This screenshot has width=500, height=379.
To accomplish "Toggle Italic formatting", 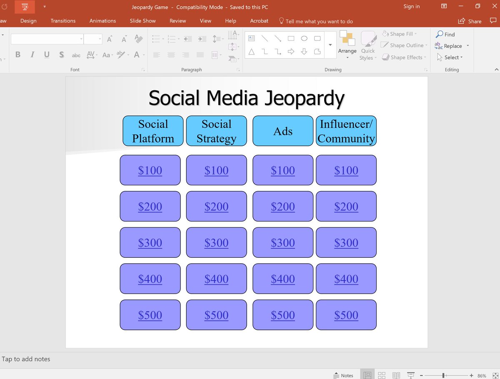I will [x=32, y=55].
